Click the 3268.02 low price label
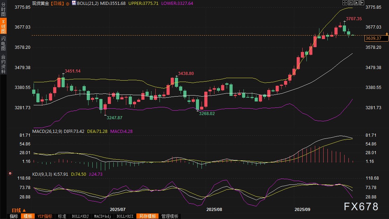The width and height of the screenshot is (389, 219). [x=207, y=114]
